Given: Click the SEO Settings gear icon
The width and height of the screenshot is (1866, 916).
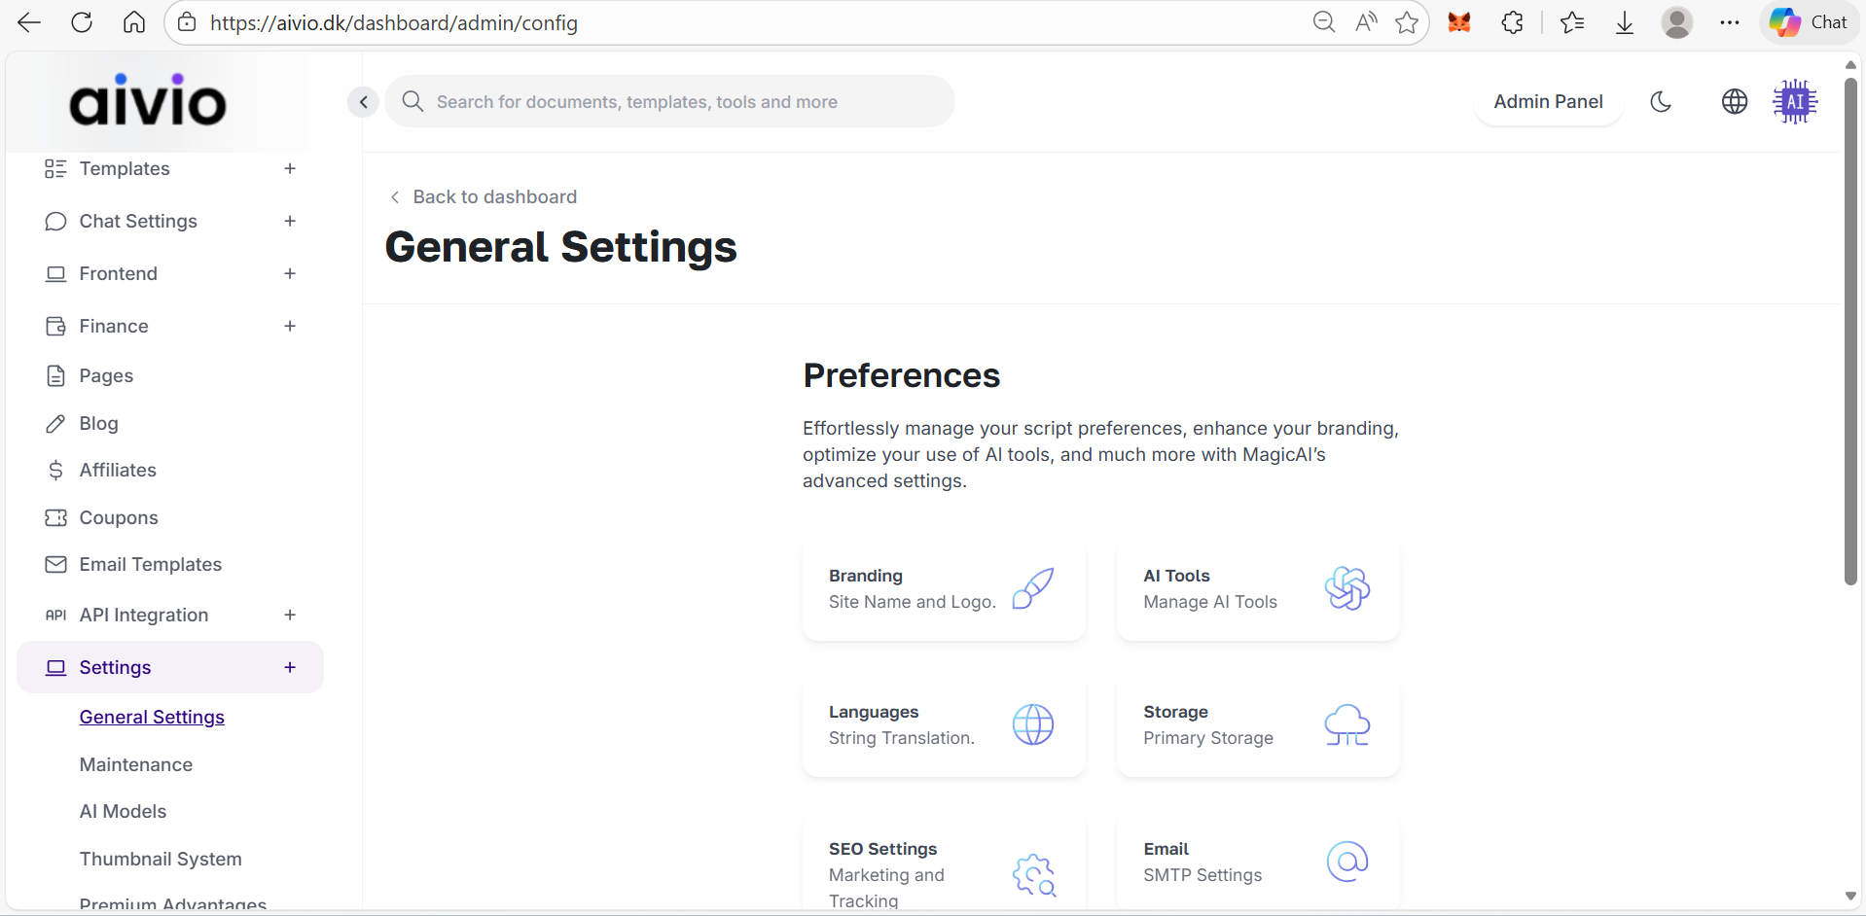Looking at the screenshot, I should 1033,875.
